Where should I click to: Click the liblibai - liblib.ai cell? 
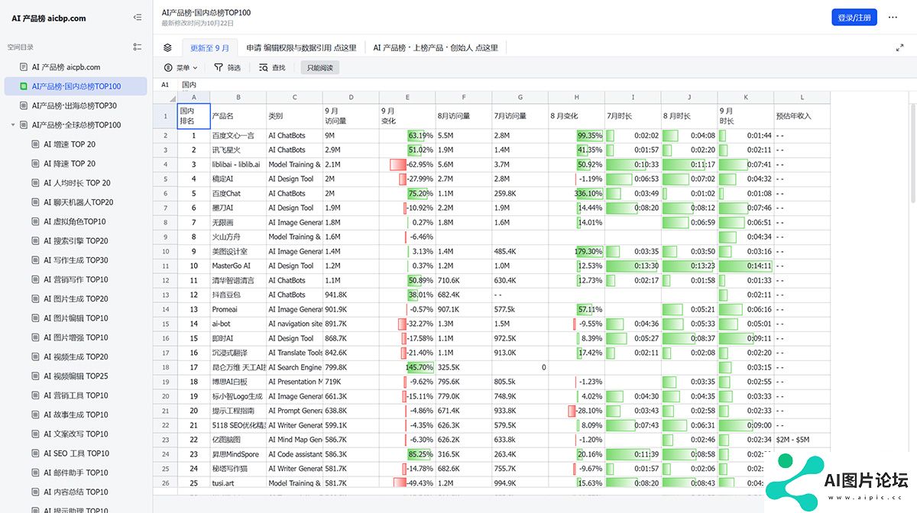tap(238, 164)
